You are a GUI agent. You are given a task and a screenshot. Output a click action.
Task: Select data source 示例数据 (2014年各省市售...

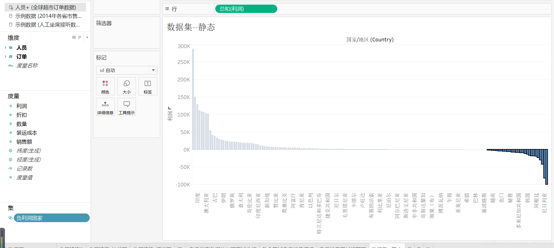coord(48,16)
